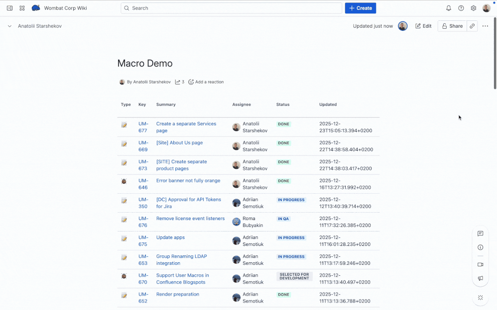
Task: Click the Assignee column header
Action: click(x=241, y=104)
